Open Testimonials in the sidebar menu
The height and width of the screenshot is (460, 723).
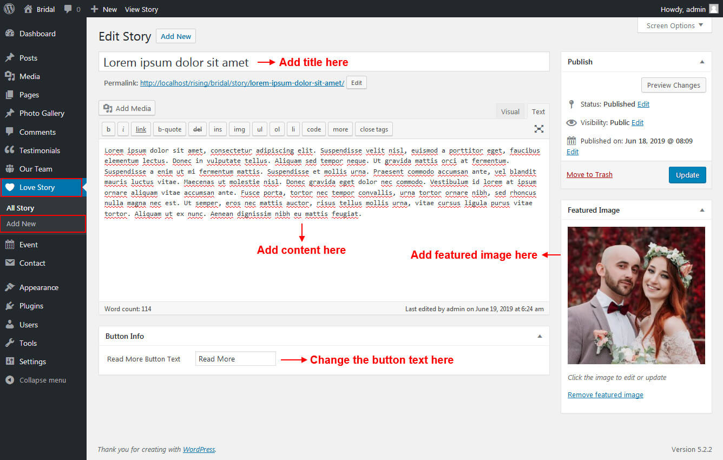pyautogui.click(x=40, y=150)
